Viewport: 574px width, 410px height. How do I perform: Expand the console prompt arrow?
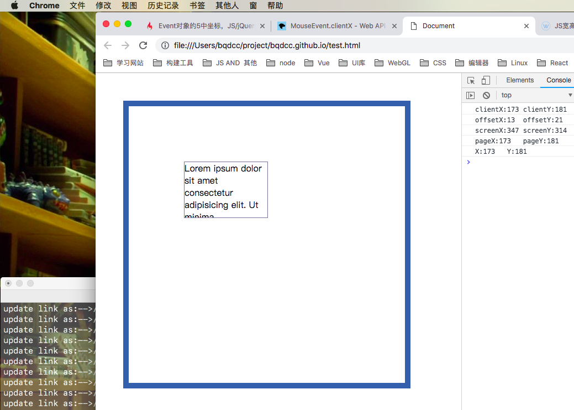point(468,162)
